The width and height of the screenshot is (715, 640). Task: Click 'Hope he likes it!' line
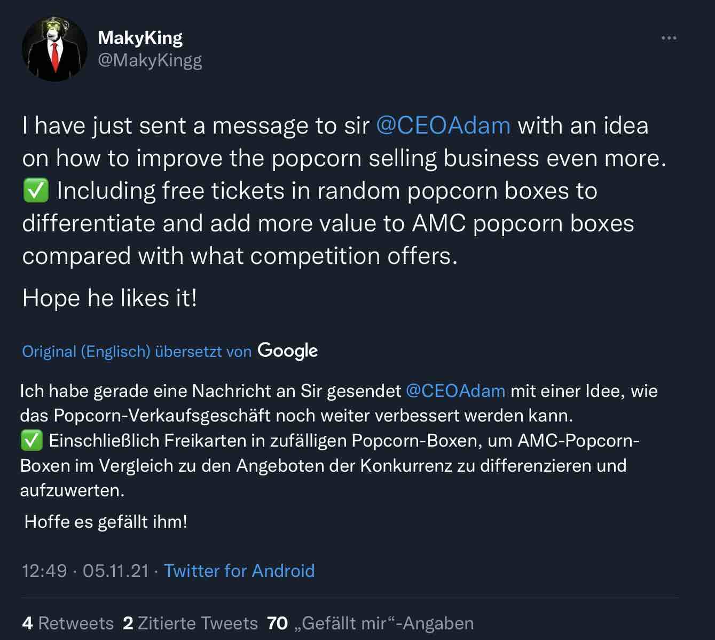pyautogui.click(x=110, y=298)
